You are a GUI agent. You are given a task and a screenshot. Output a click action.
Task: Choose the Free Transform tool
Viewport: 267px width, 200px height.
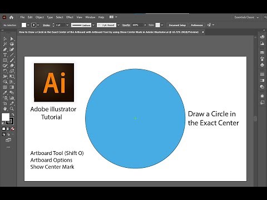(x=12, y=76)
